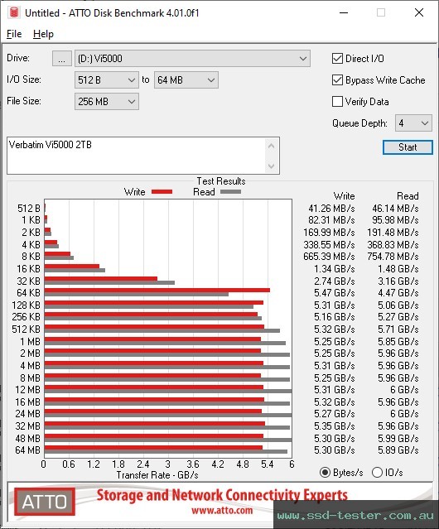Open the 512 B I/O size dropdown
Viewport: 439px width, 529px height.
[107, 80]
